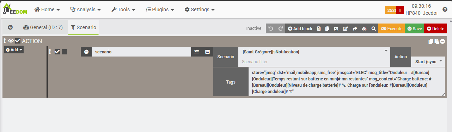Open the Start (sync) action dropdown

428,61
